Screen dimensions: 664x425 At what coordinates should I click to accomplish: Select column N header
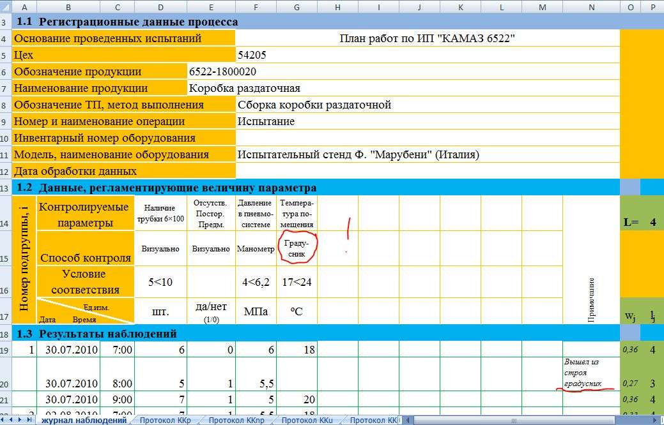[x=591, y=6]
